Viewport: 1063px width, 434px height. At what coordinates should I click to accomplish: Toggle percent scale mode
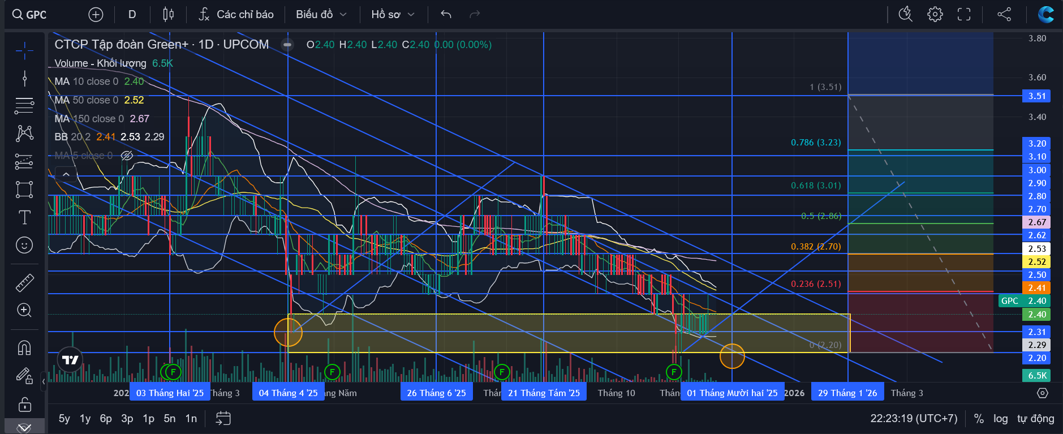click(x=979, y=419)
